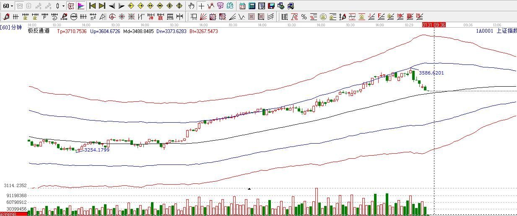The image size is (517, 216).
Task: Click the 极反通道 indicator name
Action: click(x=39, y=31)
